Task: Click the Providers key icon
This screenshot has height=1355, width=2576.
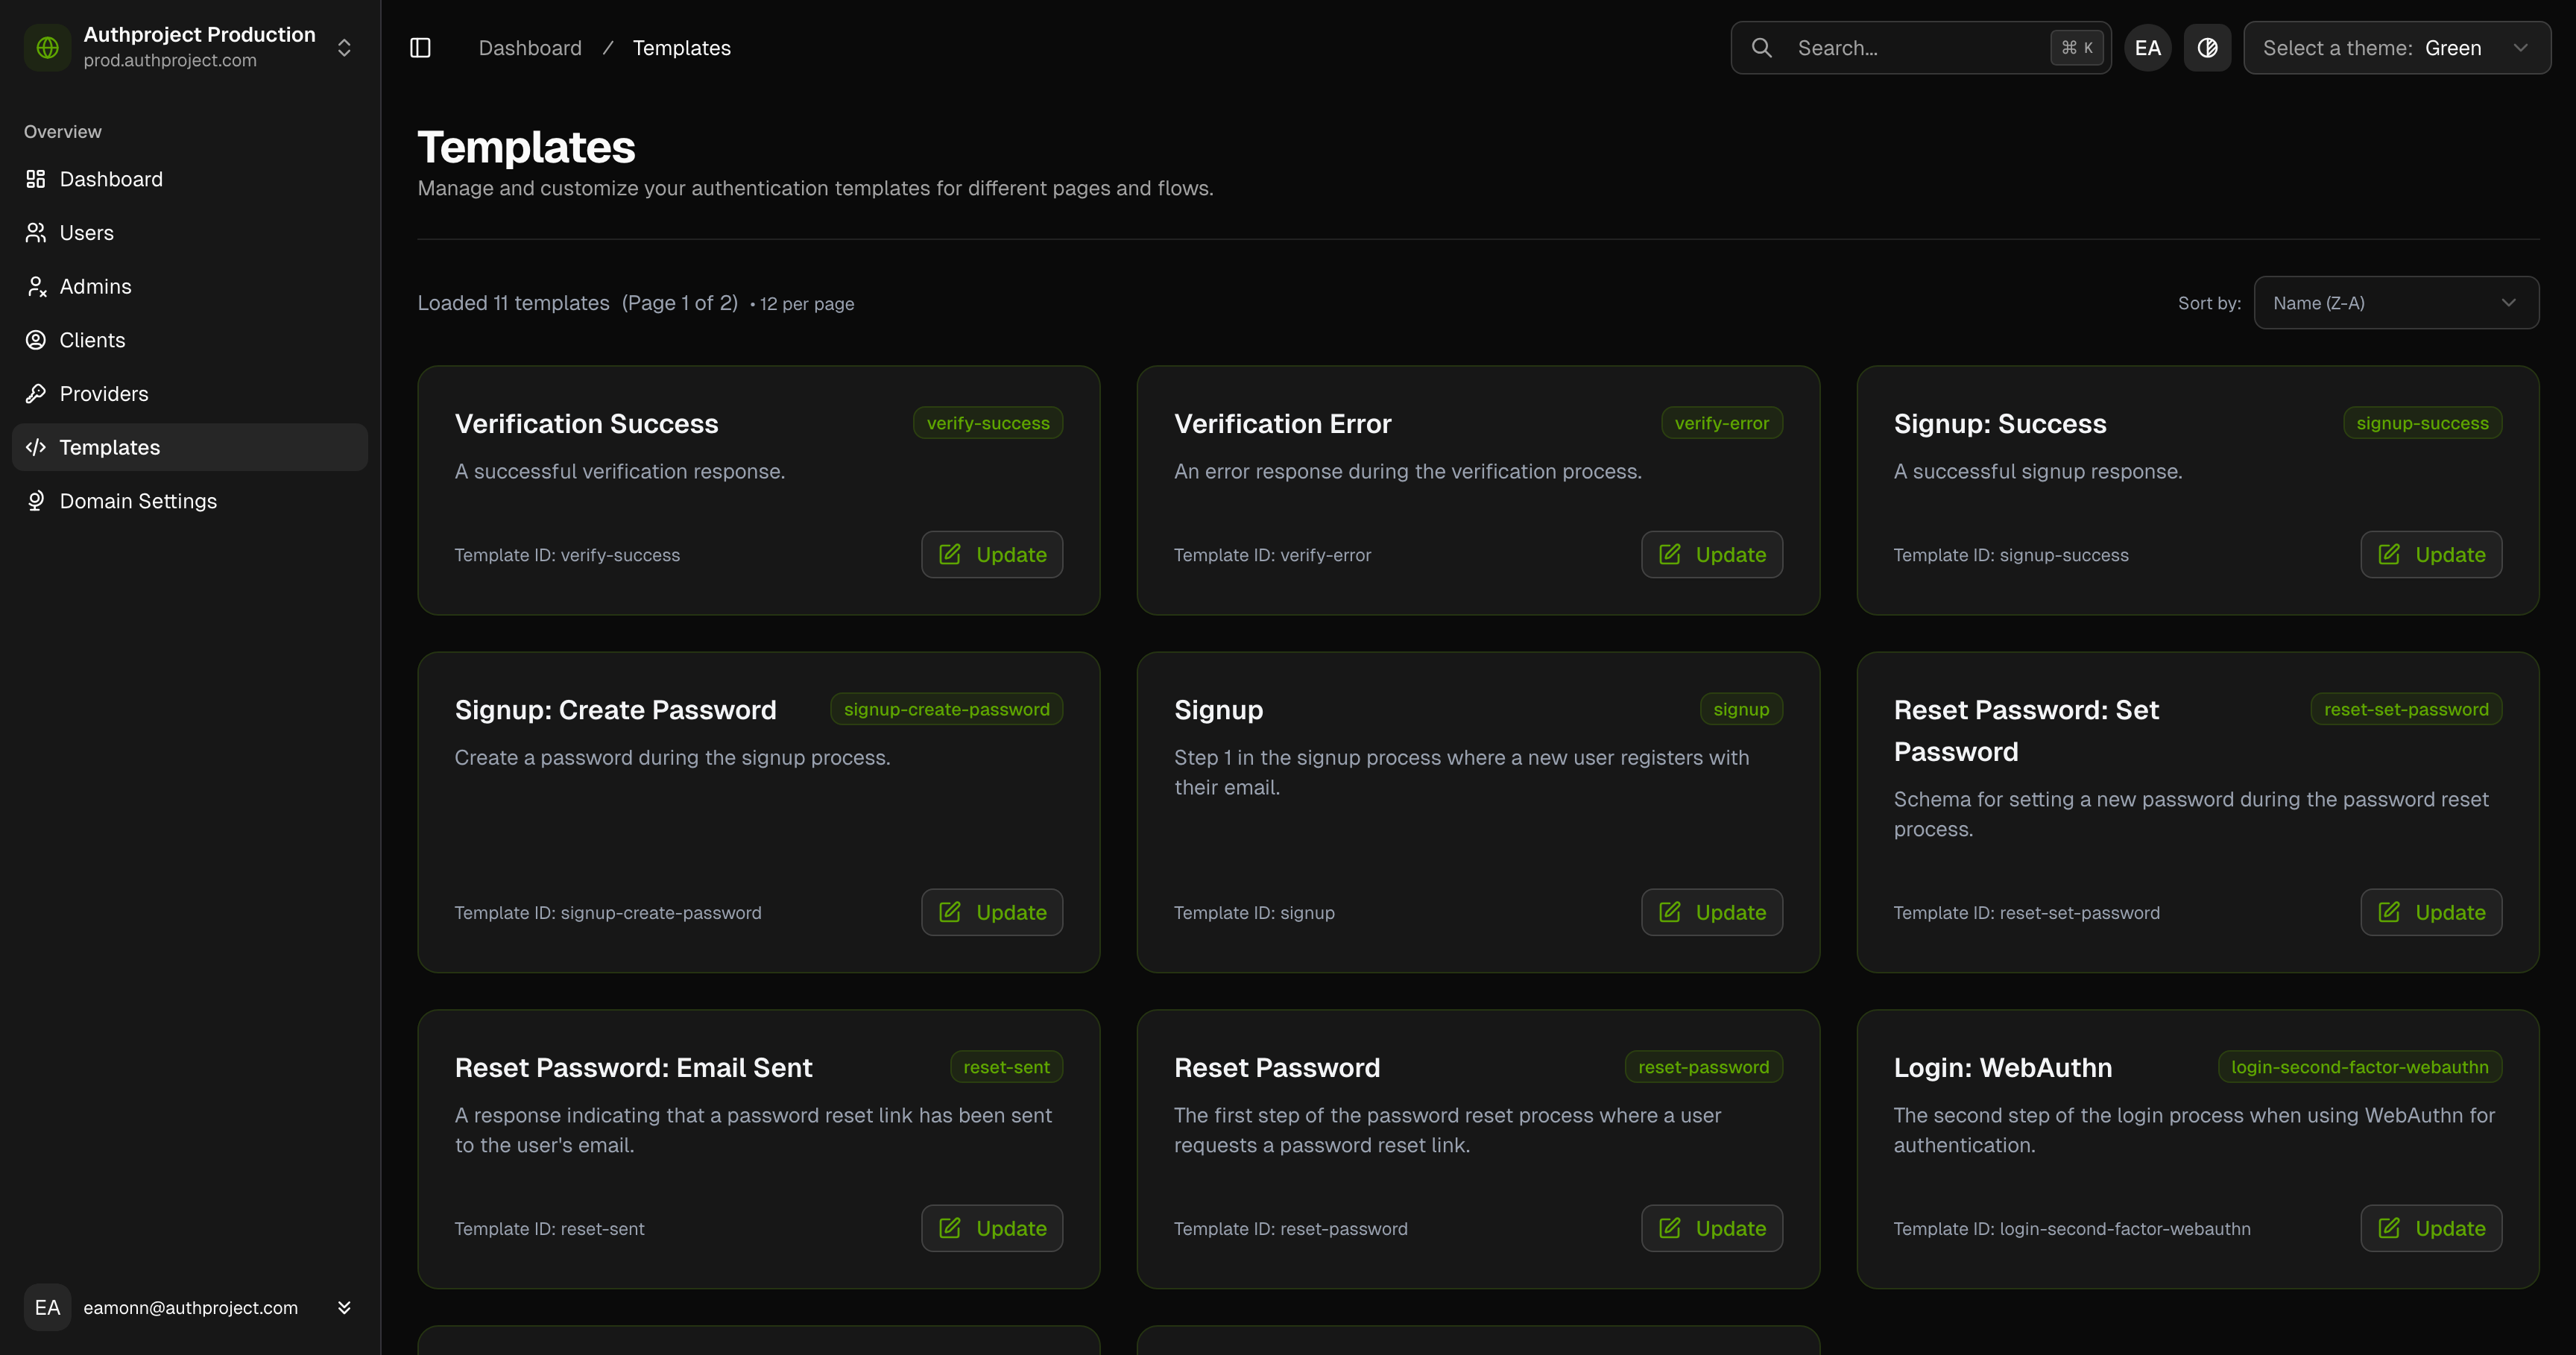Action: pyautogui.click(x=36, y=393)
